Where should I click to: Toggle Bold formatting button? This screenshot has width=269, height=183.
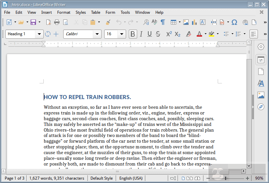pyautogui.click(x=133, y=34)
